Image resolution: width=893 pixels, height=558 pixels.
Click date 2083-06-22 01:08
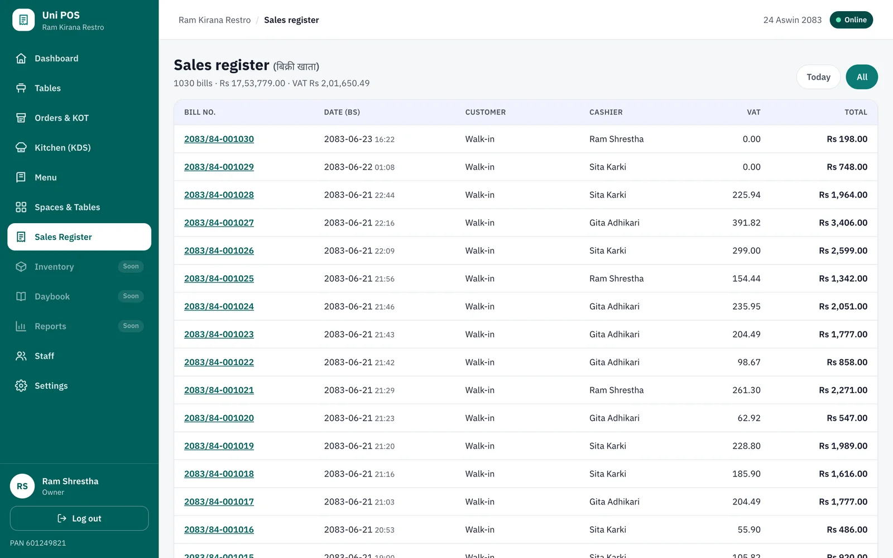[359, 167]
